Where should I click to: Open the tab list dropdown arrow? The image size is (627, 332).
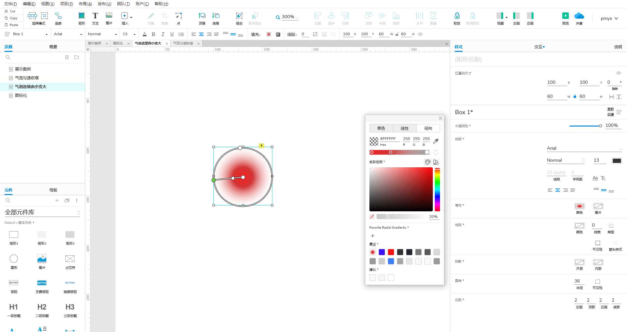coord(447,44)
